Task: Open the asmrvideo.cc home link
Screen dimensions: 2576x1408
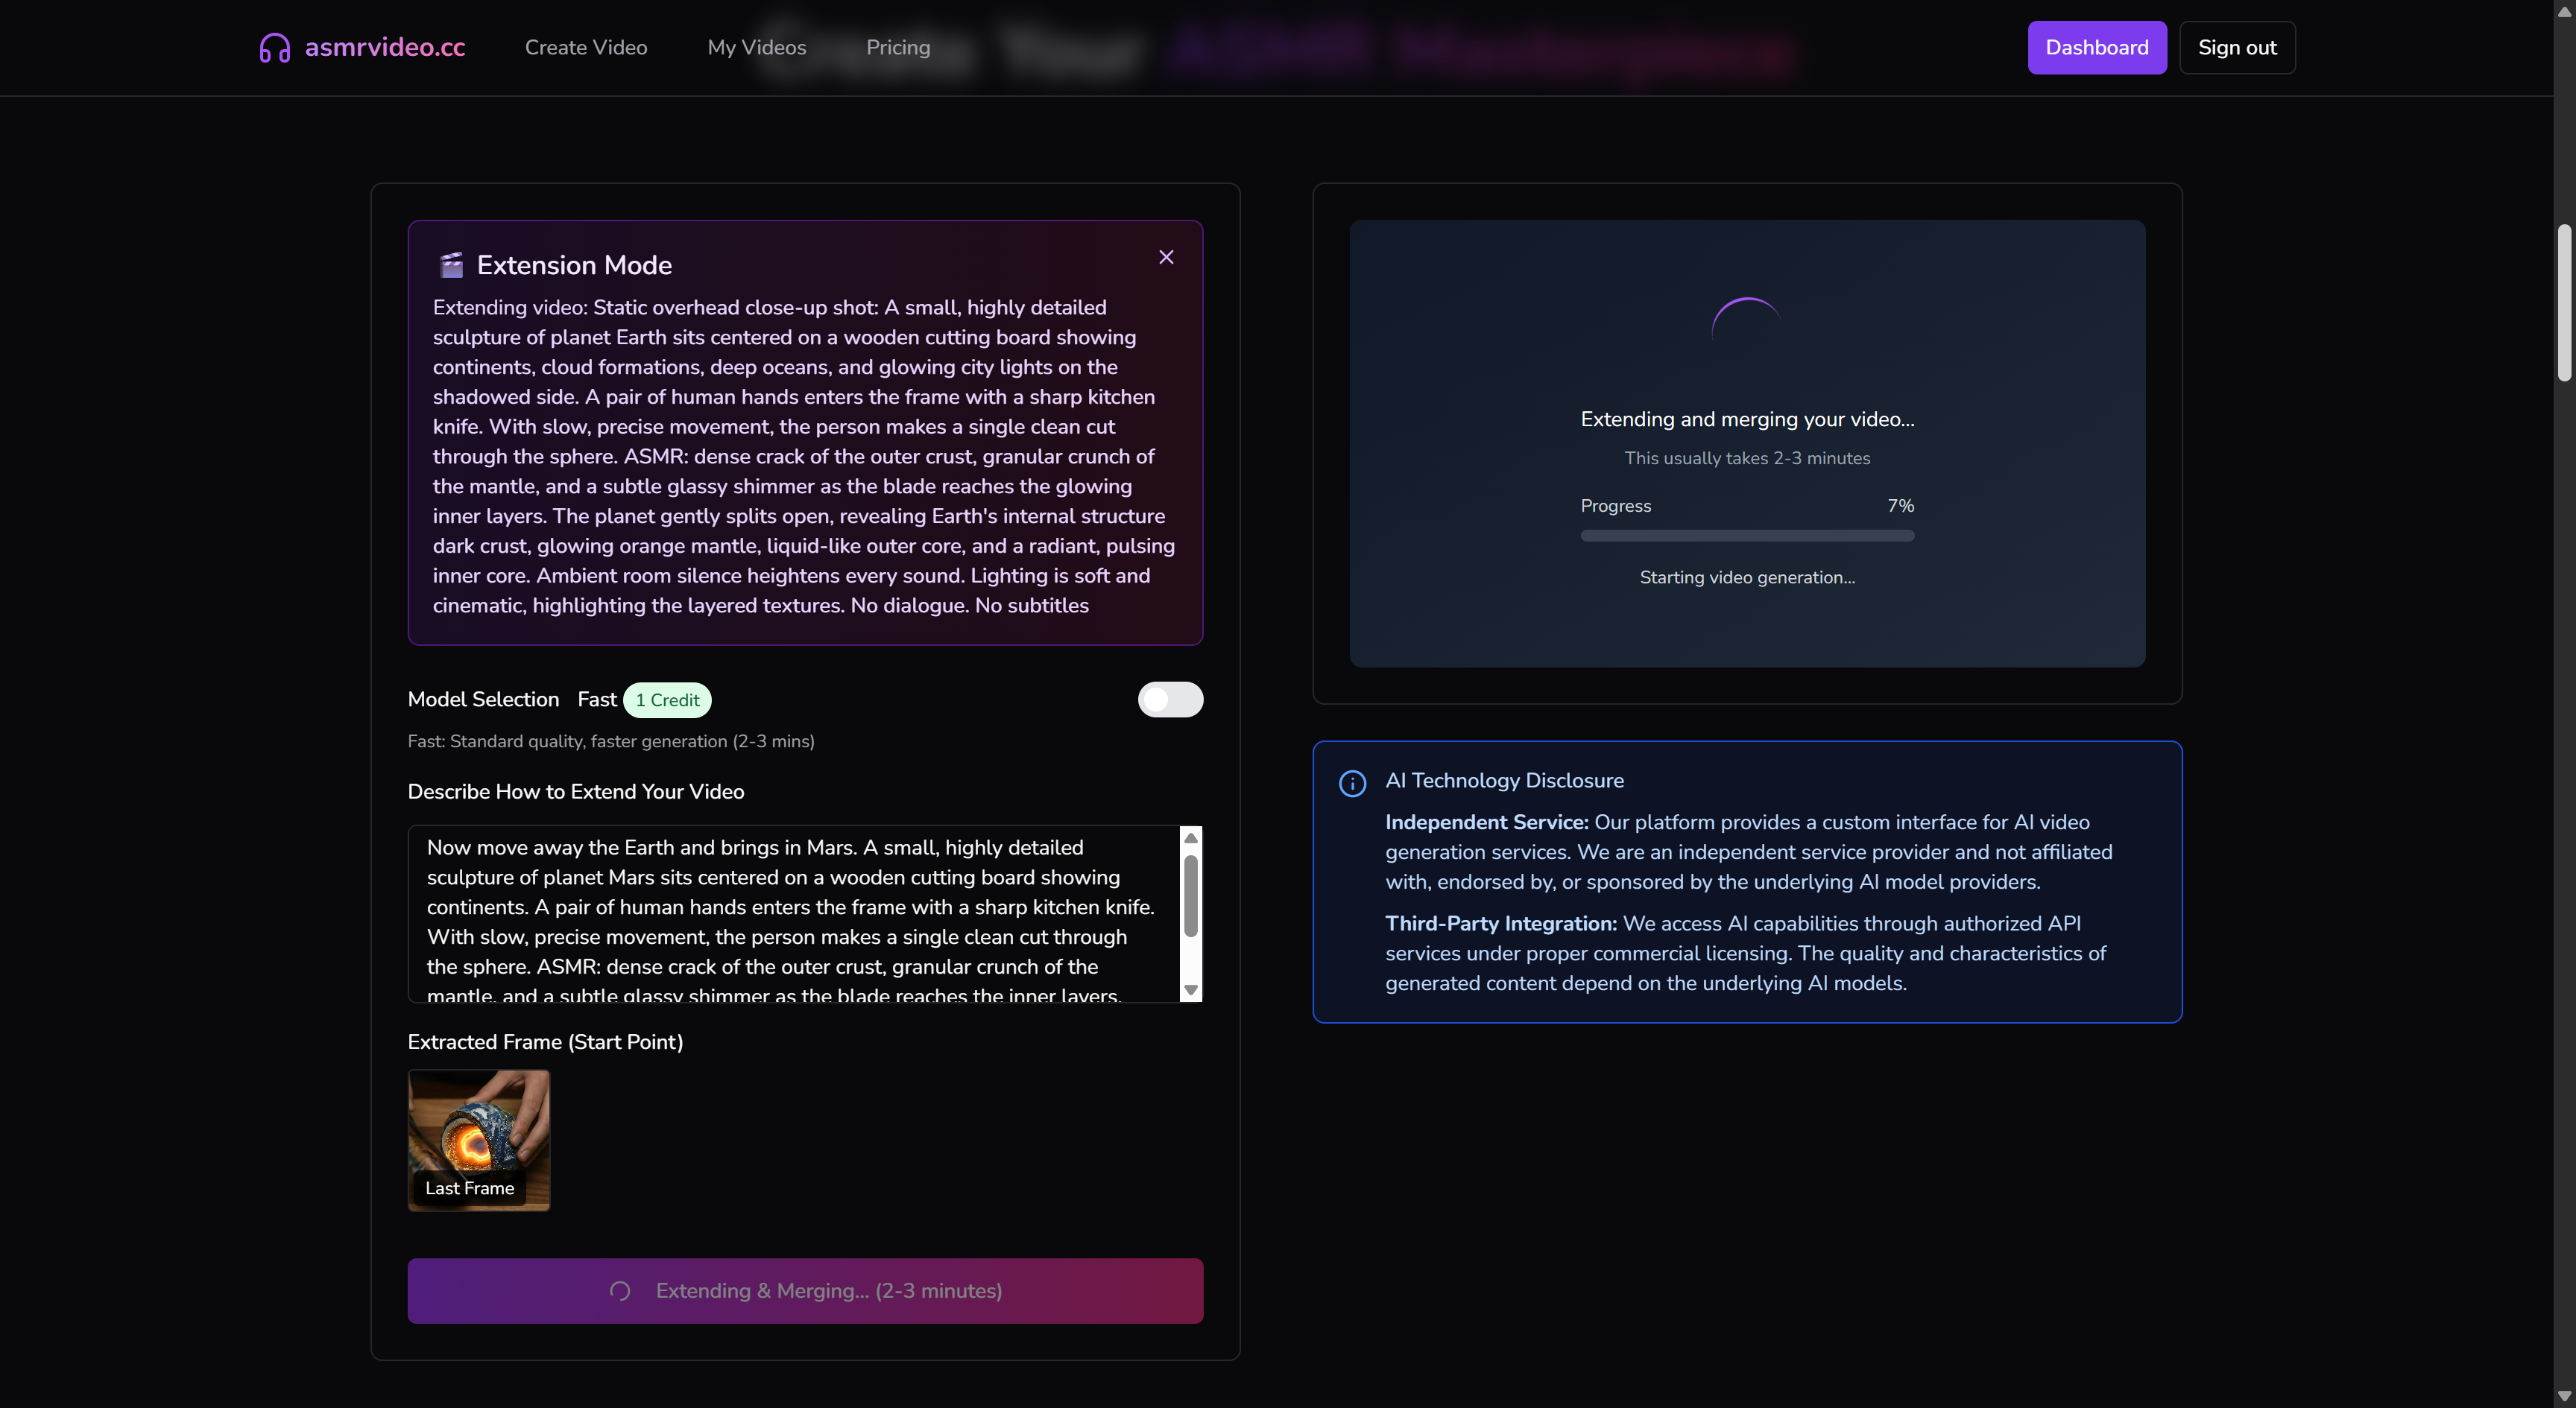Action: (385, 45)
